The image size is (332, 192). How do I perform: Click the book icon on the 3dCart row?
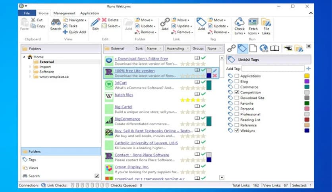tap(197, 82)
